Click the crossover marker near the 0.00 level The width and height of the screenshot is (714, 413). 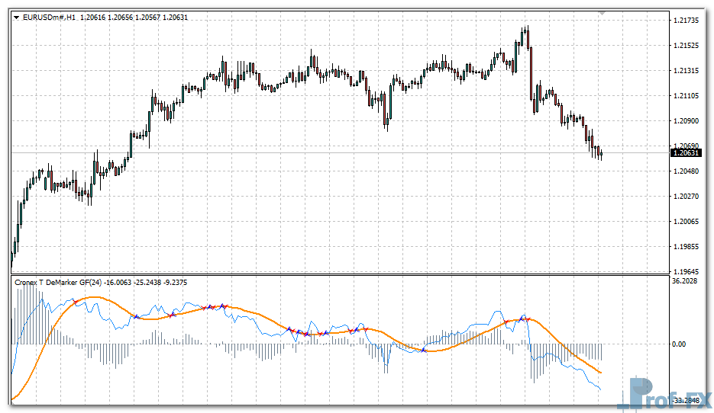tap(423, 349)
